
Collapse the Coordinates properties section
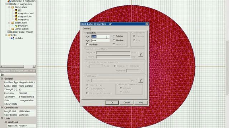point(2,107)
